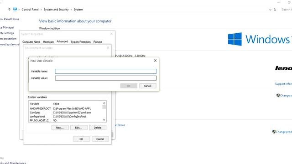Switch to the System Protection tab
Screen dimensions: 292x164
pyautogui.click(x=81, y=42)
